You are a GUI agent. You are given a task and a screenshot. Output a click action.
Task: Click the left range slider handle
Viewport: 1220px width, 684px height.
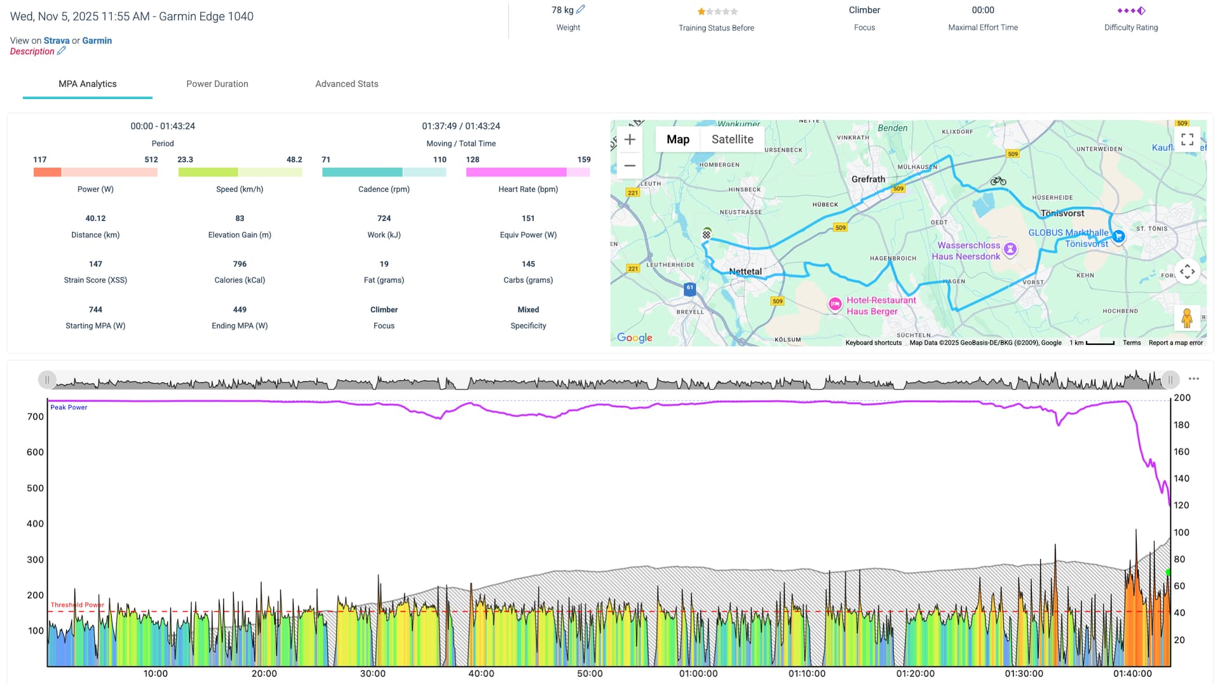click(47, 380)
